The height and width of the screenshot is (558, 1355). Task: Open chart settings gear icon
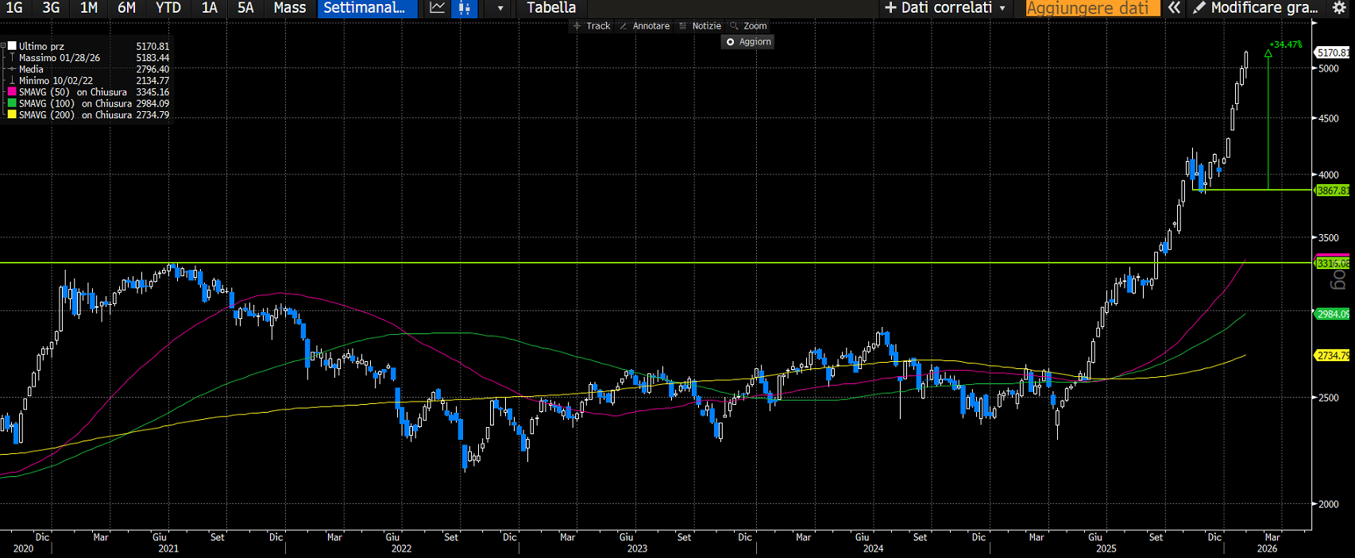pyautogui.click(x=1339, y=8)
